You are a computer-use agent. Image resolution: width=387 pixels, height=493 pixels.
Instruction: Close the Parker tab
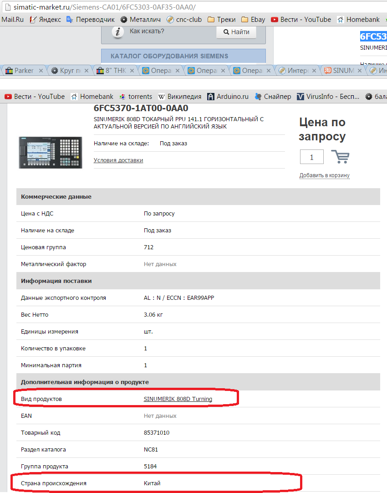click(x=41, y=71)
